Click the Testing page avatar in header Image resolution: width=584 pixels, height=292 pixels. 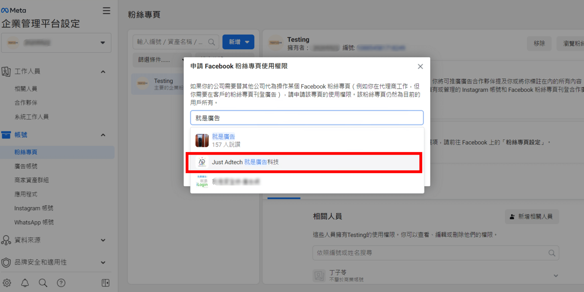click(x=276, y=43)
